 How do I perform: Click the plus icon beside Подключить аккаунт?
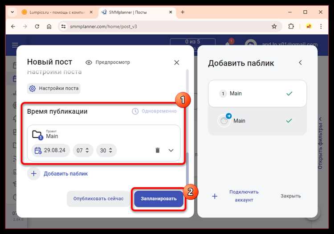tap(215, 196)
